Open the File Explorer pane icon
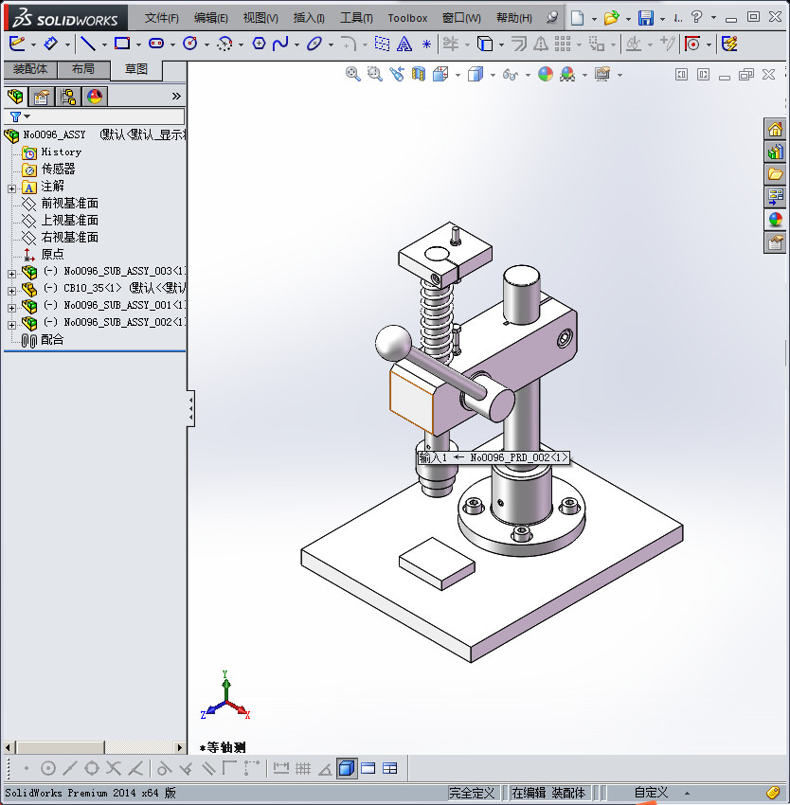This screenshot has width=790, height=805. pyautogui.click(x=775, y=174)
